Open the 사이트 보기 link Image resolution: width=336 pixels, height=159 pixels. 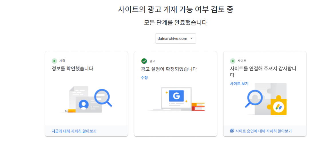tap(239, 84)
